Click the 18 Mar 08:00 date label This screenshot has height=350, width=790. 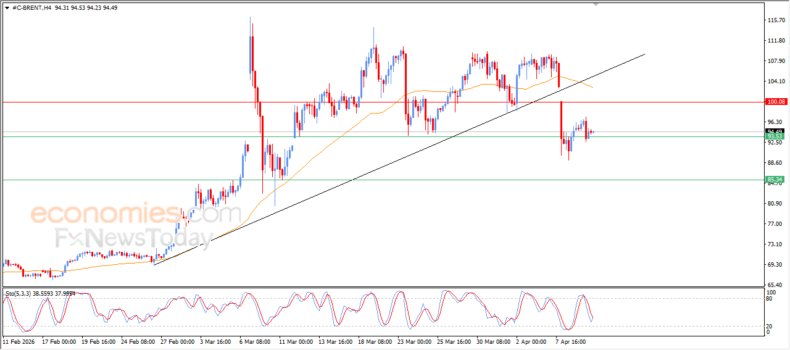pyautogui.click(x=376, y=341)
